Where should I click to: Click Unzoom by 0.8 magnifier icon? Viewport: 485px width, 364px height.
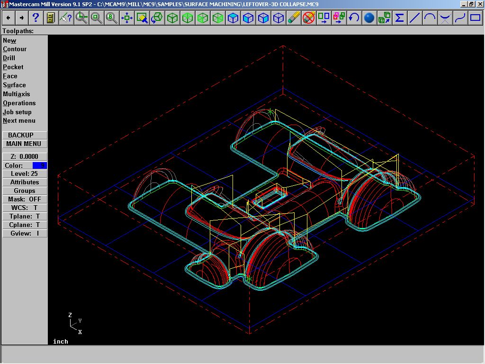click(112, 18)
